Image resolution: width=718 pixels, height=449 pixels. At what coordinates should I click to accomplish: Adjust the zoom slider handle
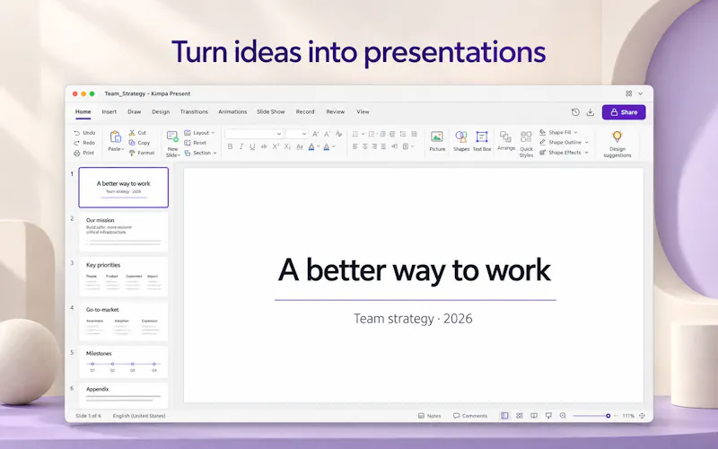tap(609, 416)
